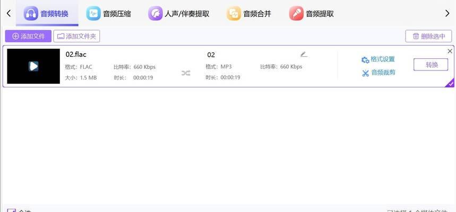The image size is (456, 212).
Task: Click the 添加文件 button
Action: click(x=28, y=36)
